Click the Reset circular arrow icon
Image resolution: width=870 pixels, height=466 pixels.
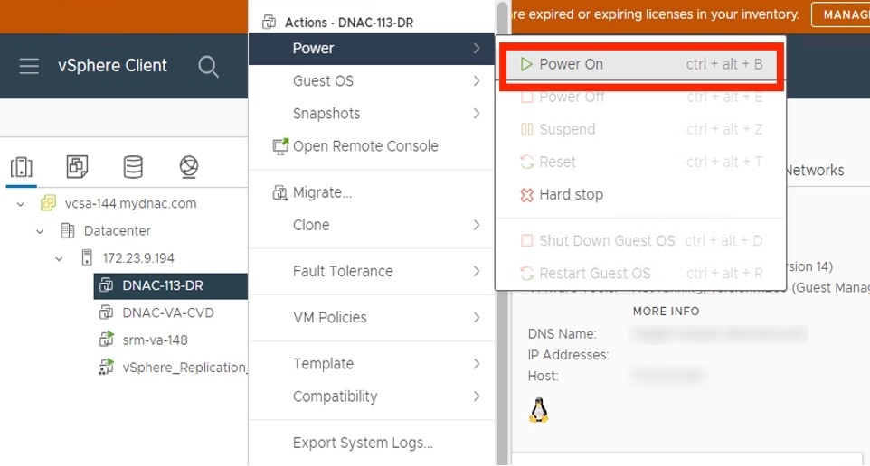(x=526, y=163)
